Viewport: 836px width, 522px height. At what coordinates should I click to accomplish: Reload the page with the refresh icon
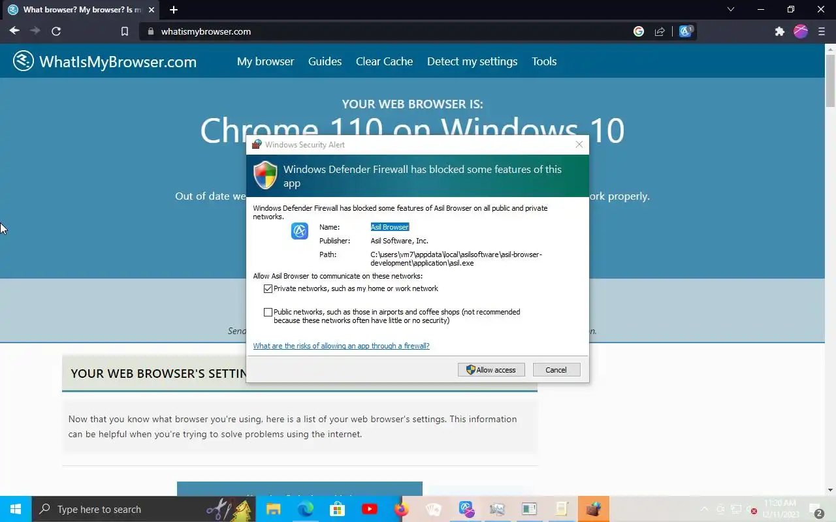pyautogui.click(x=56, y=31)
